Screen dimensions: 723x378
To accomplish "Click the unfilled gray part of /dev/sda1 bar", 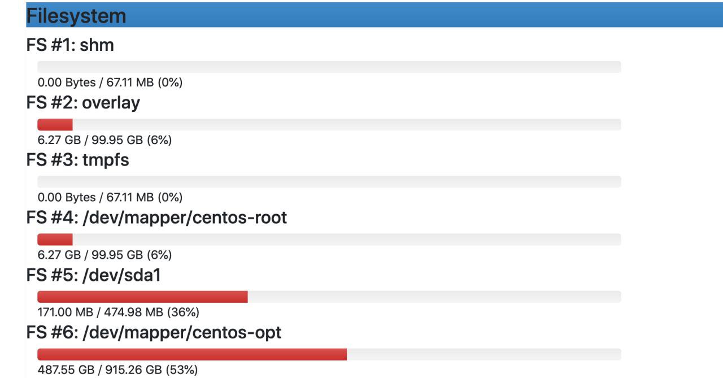I will tap(434, 297).
